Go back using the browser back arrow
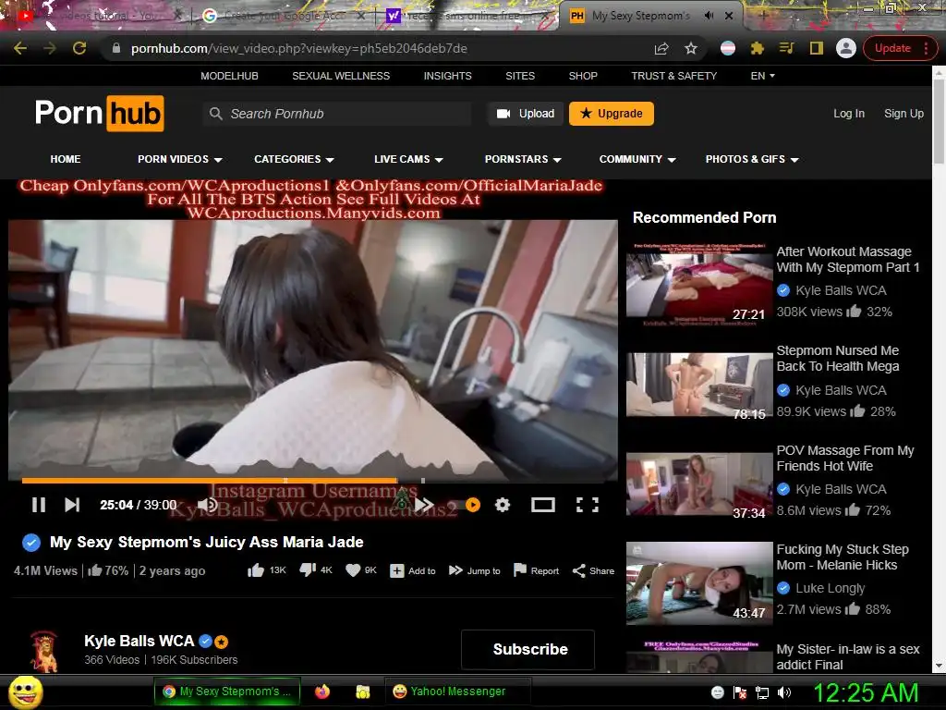 (x=20, y=48)
